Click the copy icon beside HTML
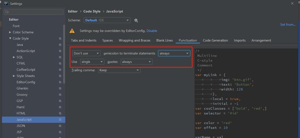 pos(60,114)
